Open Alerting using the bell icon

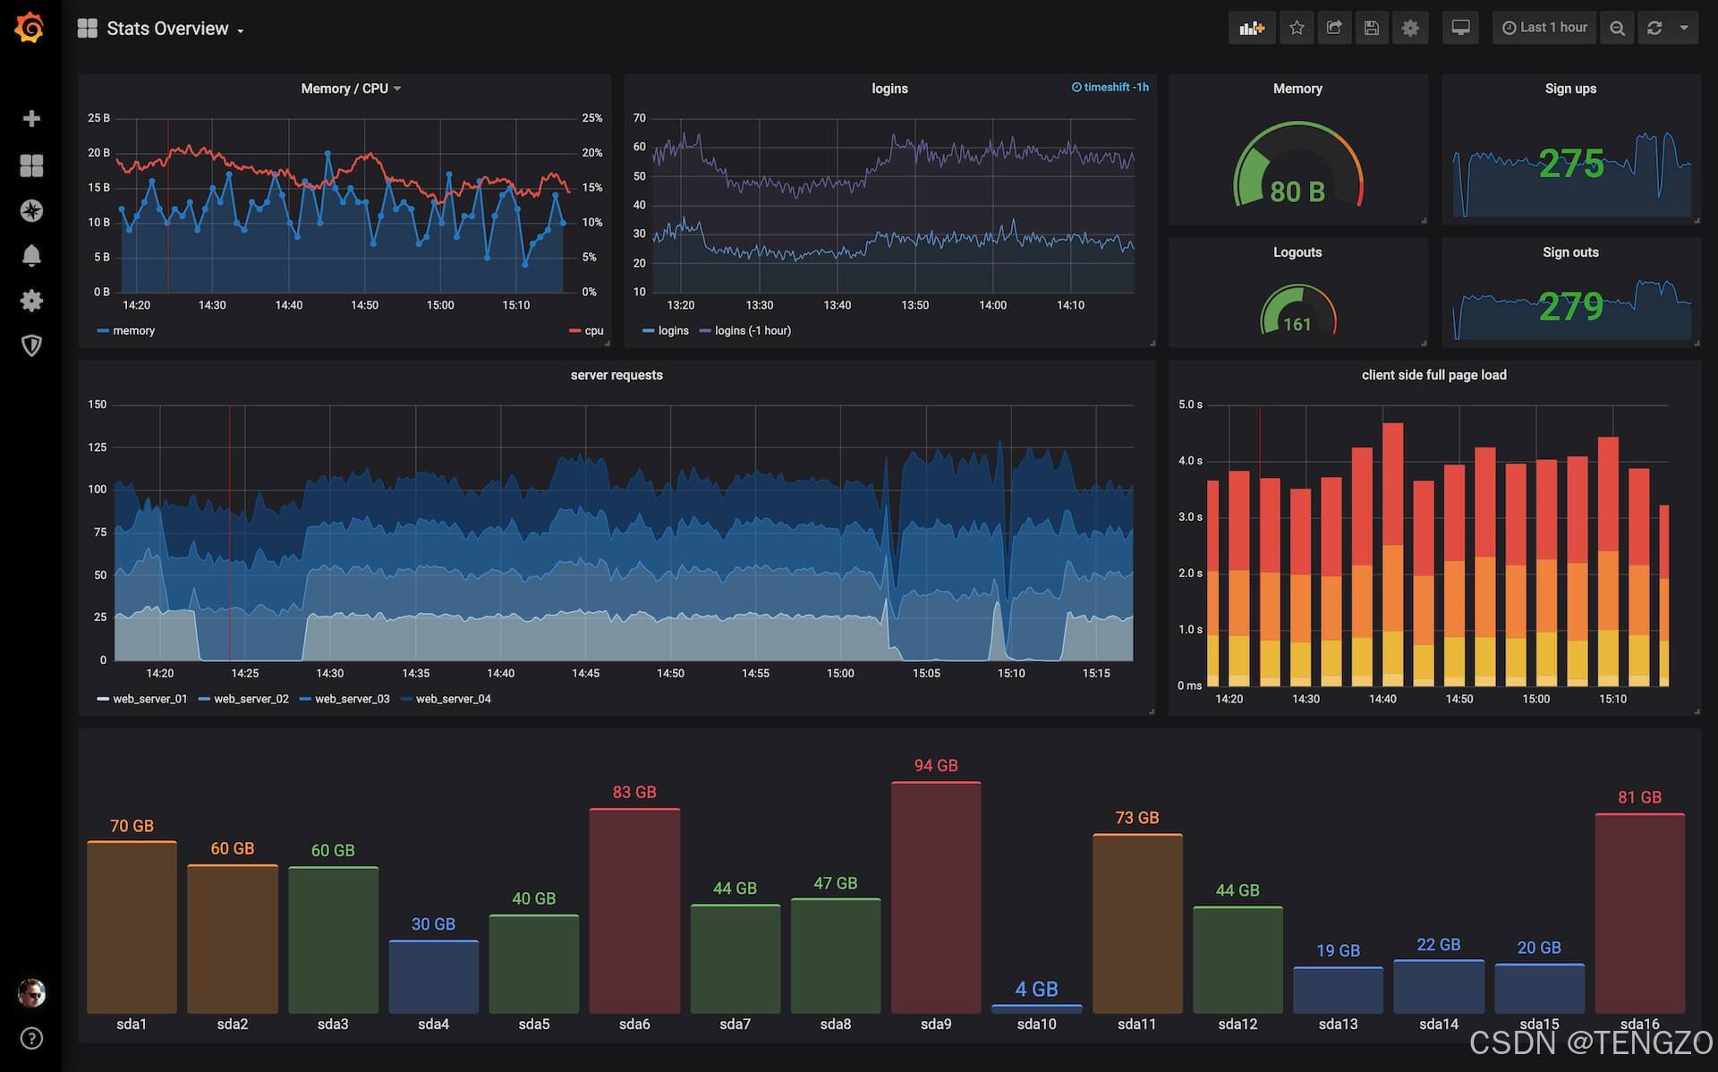[x=31, y=256]
